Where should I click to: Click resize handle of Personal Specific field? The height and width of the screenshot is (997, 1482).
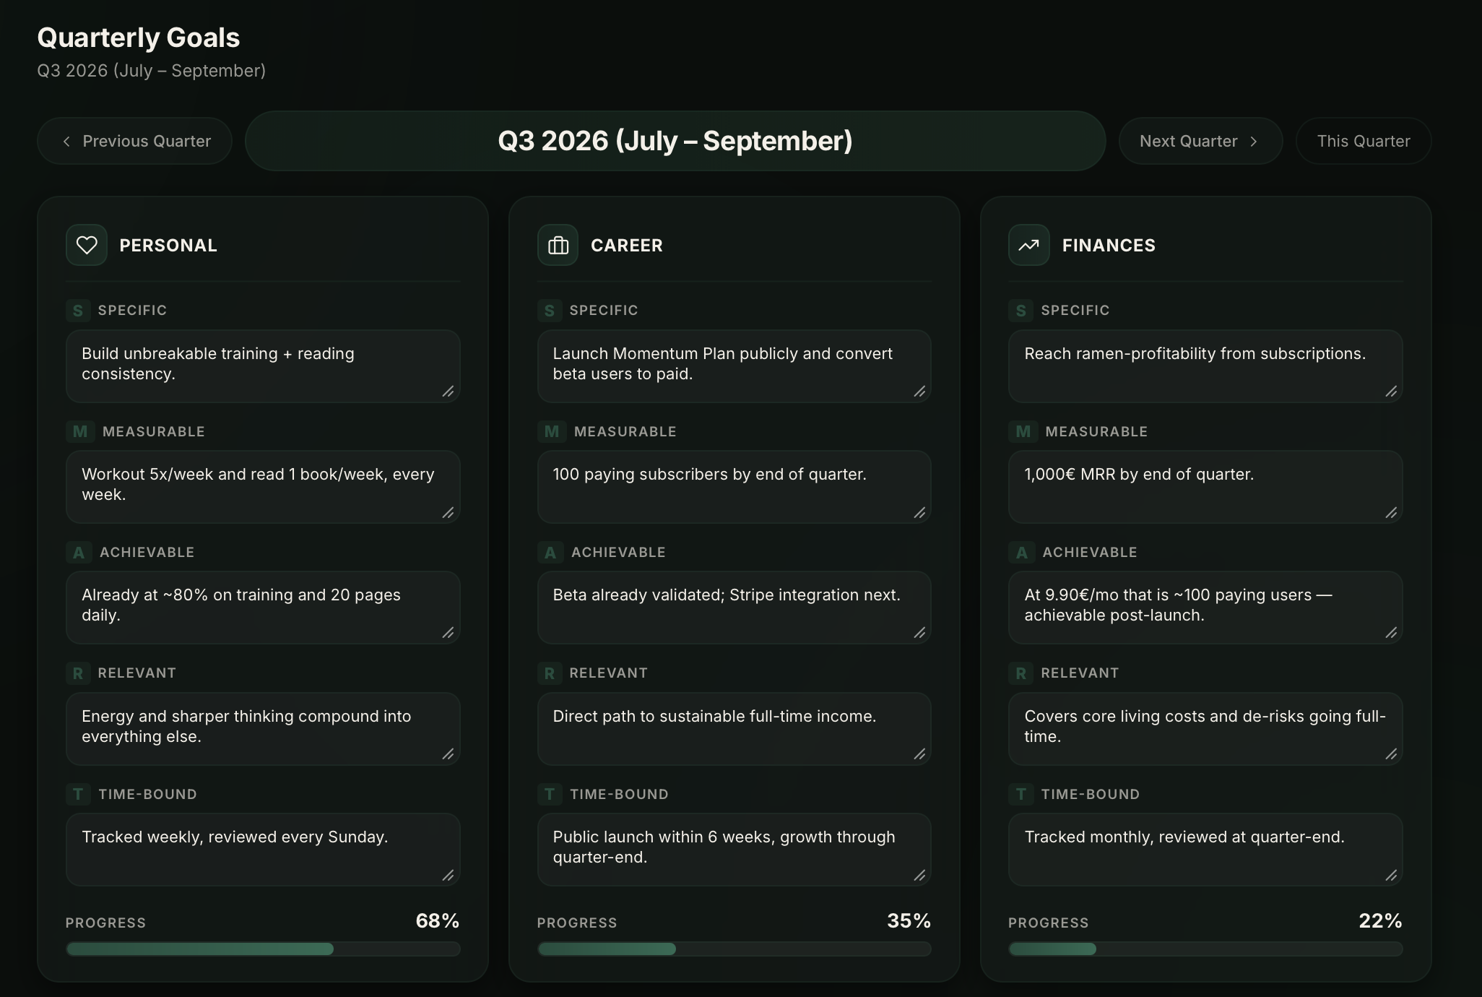pos(448,392)
